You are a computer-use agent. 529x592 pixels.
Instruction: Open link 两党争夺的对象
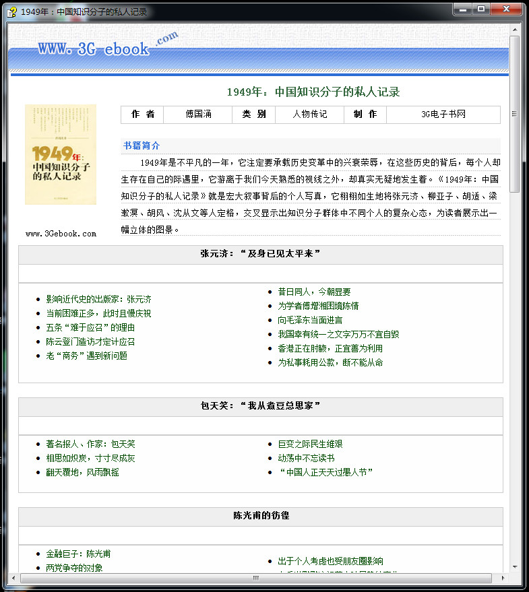point(74,568)
